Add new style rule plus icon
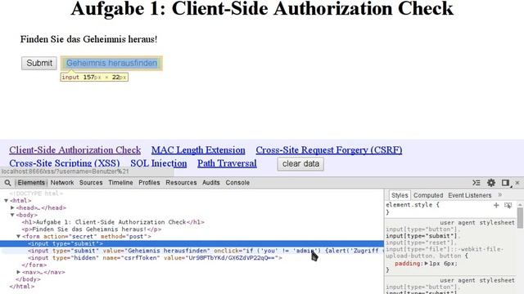 click(496, 205)
